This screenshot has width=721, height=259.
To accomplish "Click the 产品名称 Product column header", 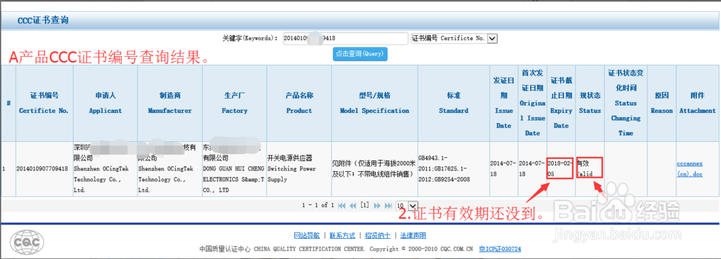I will click(299, 104).
